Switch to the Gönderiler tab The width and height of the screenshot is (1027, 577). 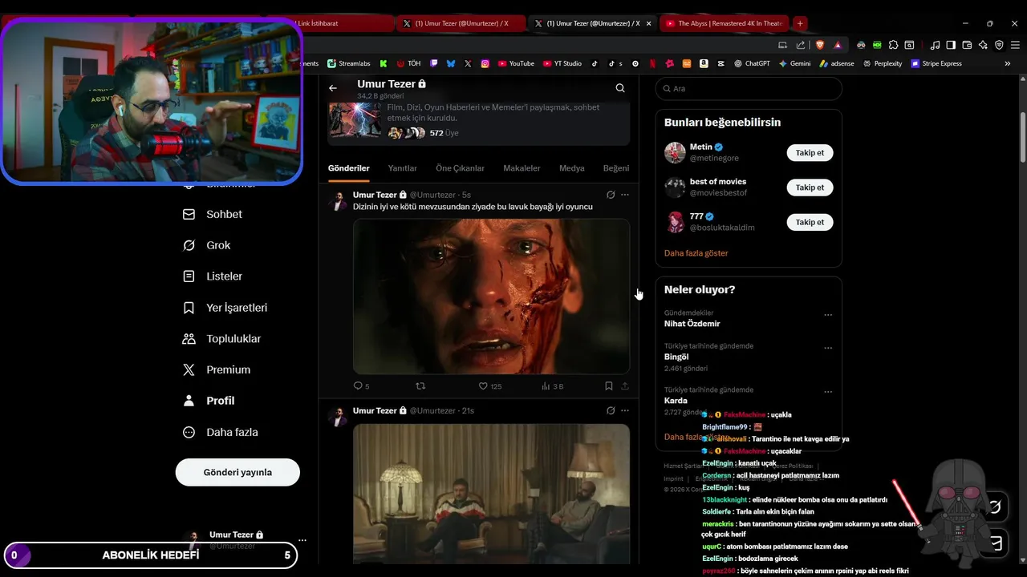point(349,168)
